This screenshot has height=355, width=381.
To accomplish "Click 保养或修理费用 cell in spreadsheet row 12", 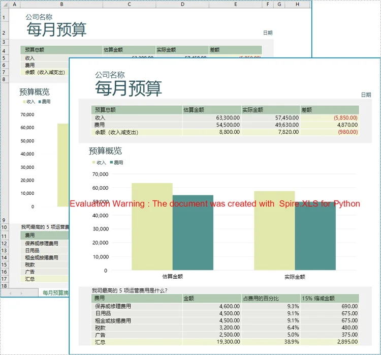I will coord(45,243).
